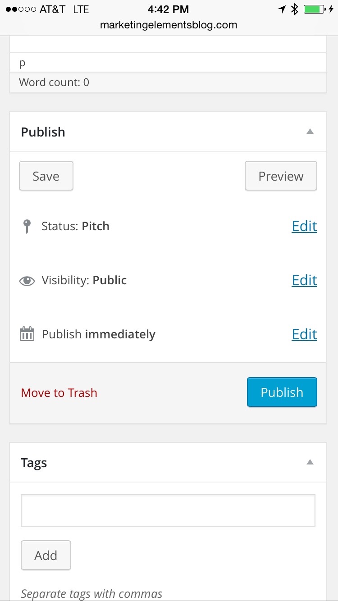Click Add to add tags
This screenshot has height=601, width=338.
tap(46, 555)
